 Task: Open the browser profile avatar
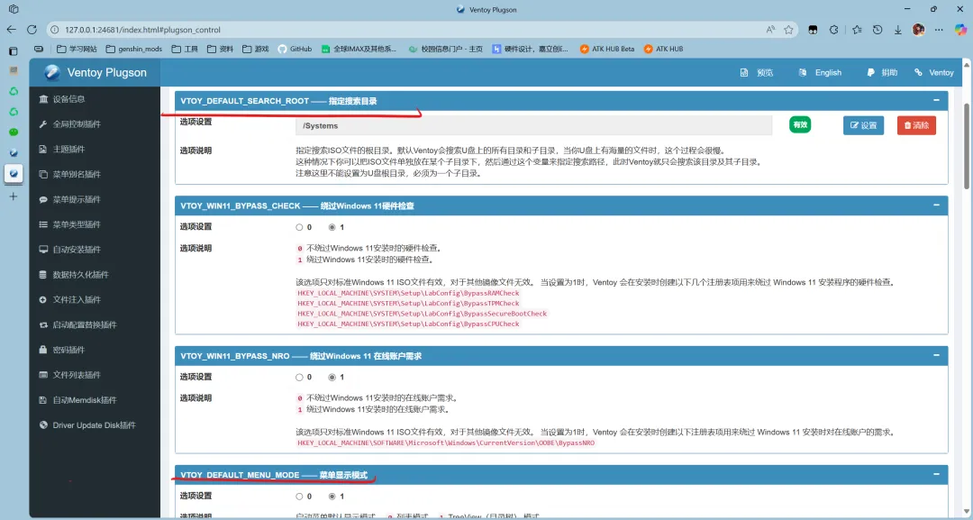[x=918, y=29]
